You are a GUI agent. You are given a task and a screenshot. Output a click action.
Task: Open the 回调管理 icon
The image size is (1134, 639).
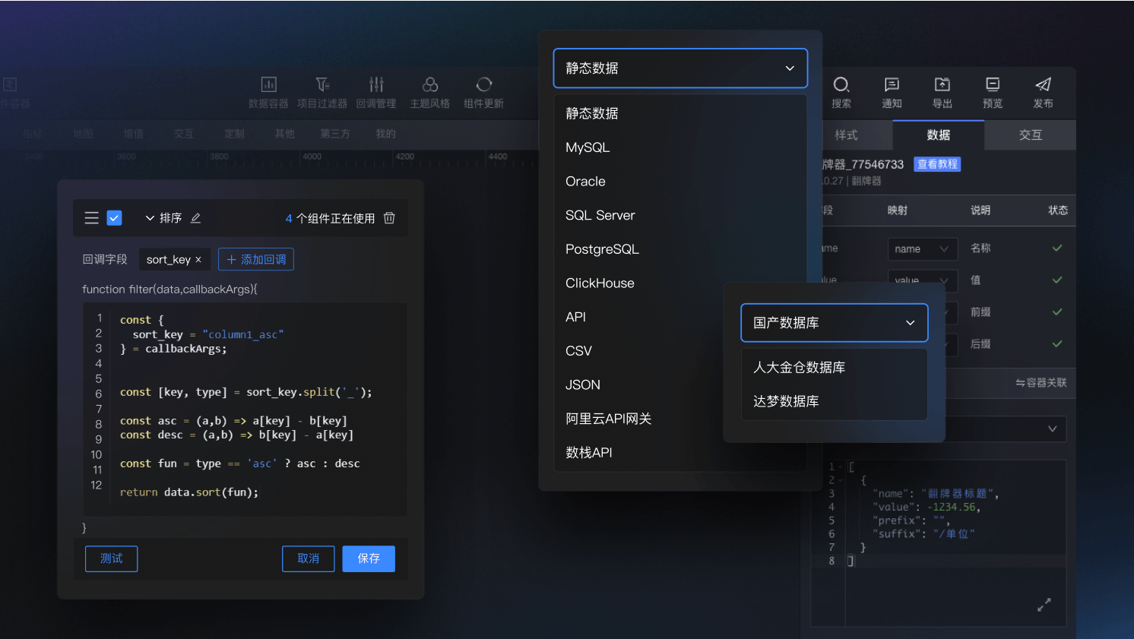coord(376,84)
